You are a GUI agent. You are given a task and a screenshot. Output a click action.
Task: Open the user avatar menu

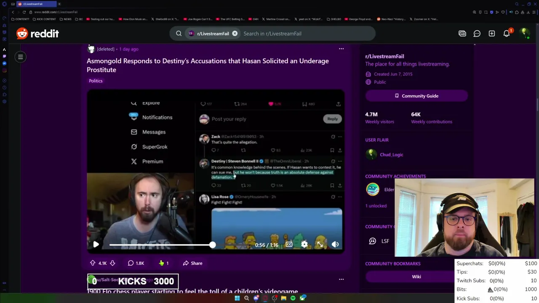525,33
